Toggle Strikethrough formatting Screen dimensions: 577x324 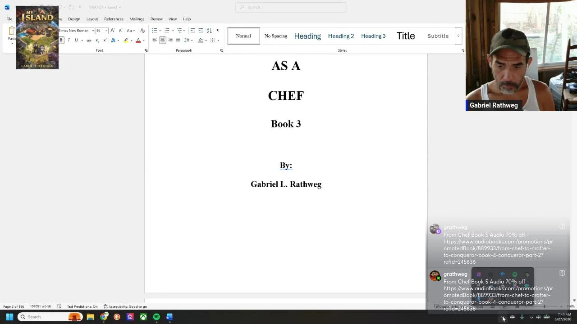coord(89,40)
